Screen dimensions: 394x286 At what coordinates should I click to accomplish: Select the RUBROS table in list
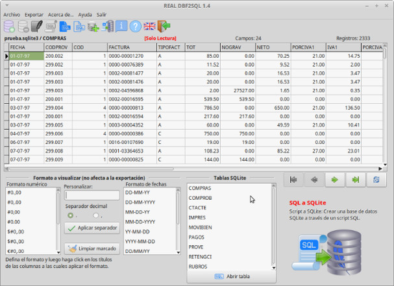point(198,267)
